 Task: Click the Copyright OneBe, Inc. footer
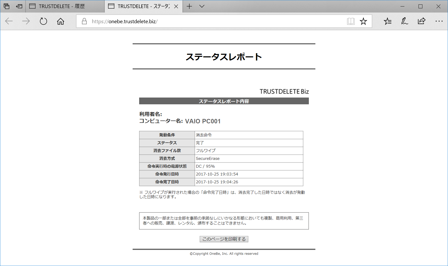(224, 254)
